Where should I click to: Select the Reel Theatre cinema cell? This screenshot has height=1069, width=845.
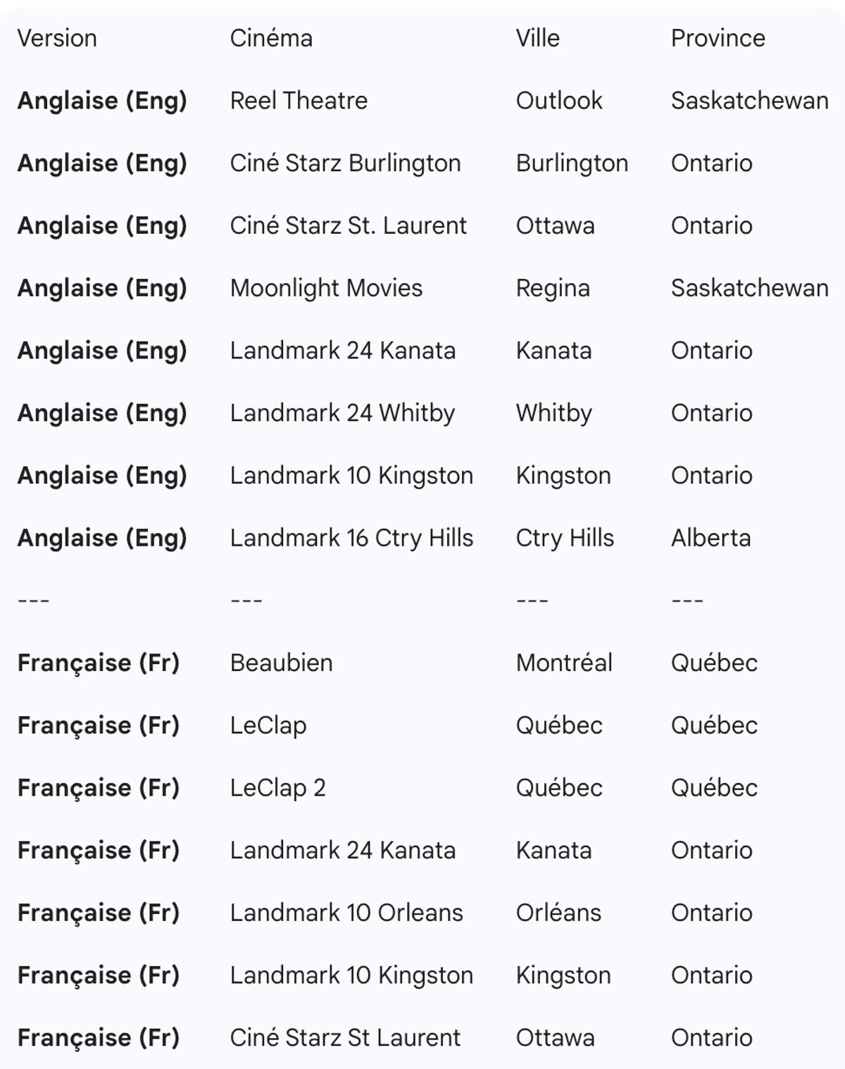(x=299, y=101)
